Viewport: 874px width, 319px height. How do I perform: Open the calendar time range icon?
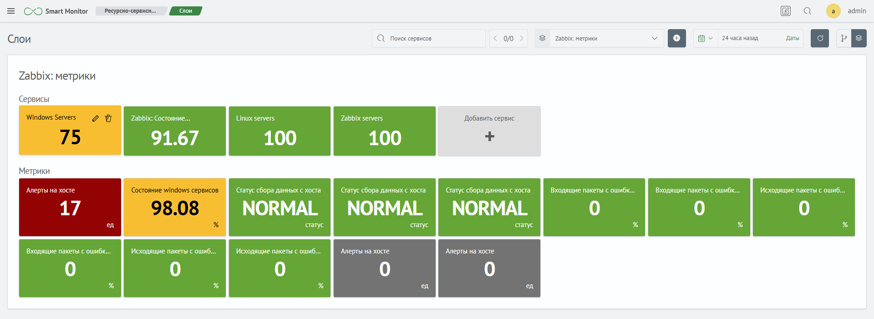[705, 38]
